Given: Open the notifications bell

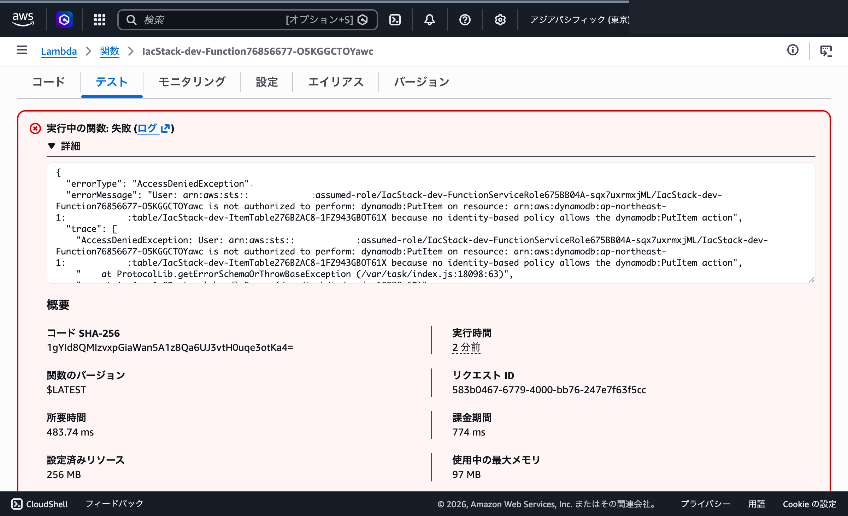Looking at the screenshot, I should pyautogui.click(x=430, y=20).
